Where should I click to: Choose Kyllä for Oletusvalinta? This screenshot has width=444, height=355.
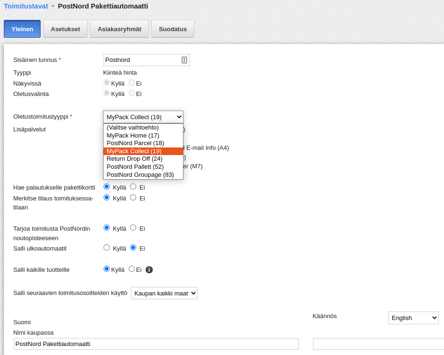(106, 93)
